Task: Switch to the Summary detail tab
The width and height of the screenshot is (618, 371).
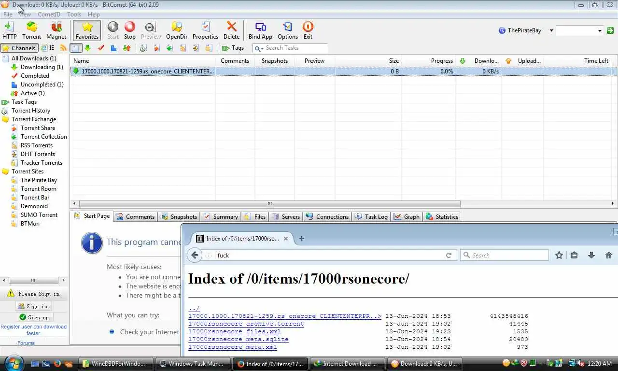Action: click(x=221, y=217)
